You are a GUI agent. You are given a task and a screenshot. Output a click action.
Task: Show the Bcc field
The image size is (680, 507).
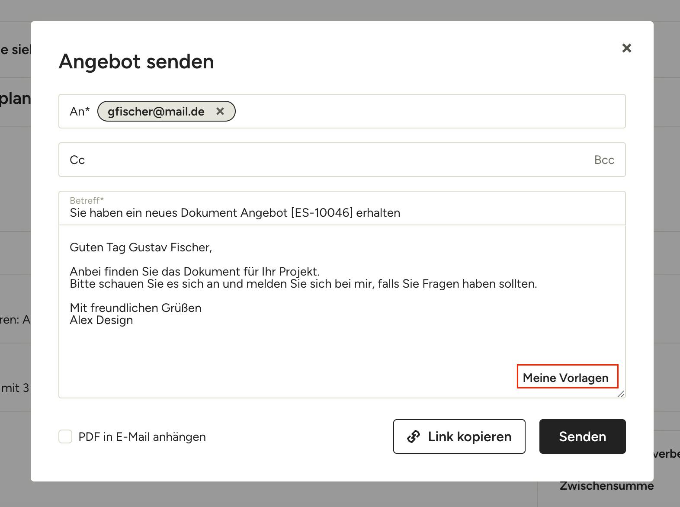[x=604, y=160]
